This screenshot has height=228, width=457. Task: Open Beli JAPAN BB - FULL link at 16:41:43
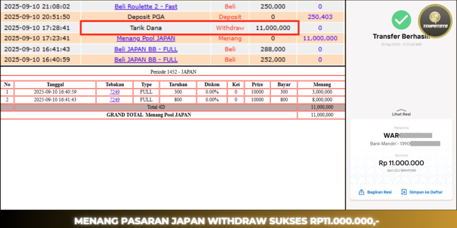(x=146, y=49)
